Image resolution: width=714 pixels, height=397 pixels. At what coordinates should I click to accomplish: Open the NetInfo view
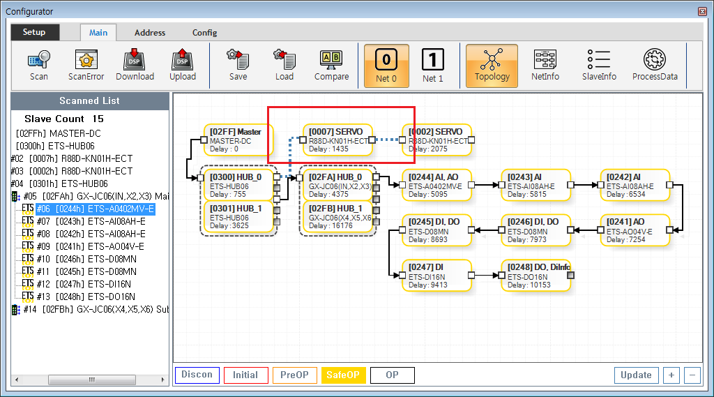coord(545,66)
